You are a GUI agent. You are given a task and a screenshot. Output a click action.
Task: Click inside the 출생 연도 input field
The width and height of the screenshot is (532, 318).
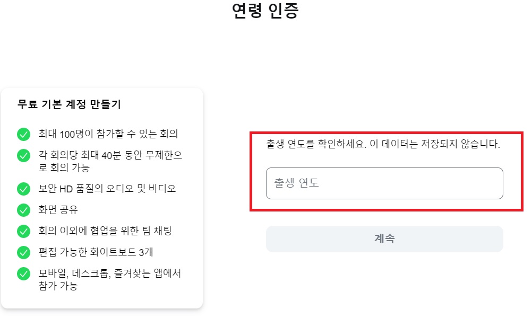tap(384, 183)
